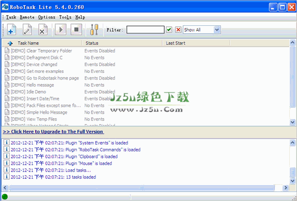Select the View Temp Files task
297x201 pixels.
pos(34,119)
